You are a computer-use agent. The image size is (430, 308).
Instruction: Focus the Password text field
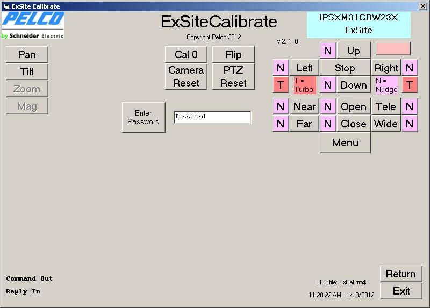click(x=212, y=117)
